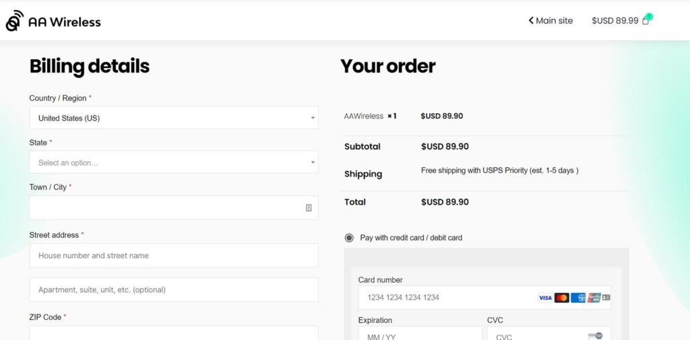
Task: Click the AA Wireless logo icon
Action: [14, 21]
